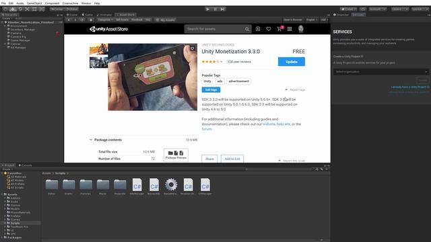Toggle Center pivot mode button
This screenshot has height=242, width=431.
57,9
